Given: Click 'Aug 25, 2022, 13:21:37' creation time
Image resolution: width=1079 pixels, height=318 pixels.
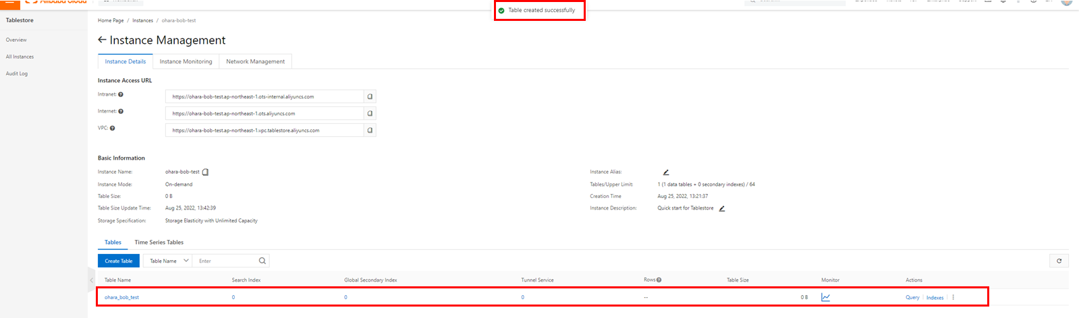Looking at the screenshot, I should [683, 196].
